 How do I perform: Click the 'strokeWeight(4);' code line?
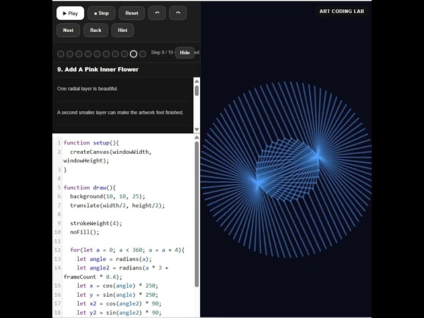96,223
